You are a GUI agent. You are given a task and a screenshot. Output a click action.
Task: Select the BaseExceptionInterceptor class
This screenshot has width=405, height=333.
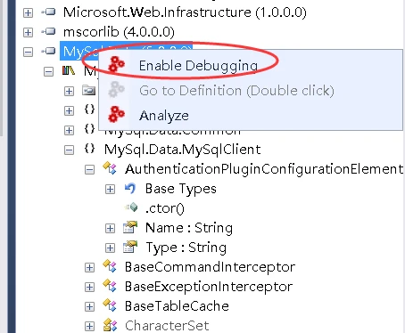pyautogui.click(x=209, y=287)
